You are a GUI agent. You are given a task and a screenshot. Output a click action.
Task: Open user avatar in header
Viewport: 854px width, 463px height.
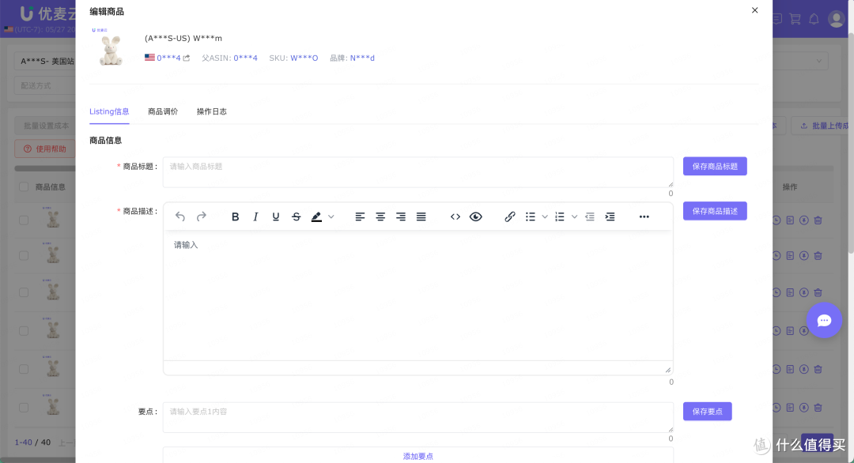click(x=836, y=19)
